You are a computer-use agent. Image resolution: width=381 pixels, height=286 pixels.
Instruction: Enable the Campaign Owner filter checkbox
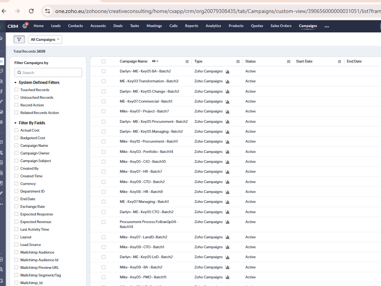point(16,153)
